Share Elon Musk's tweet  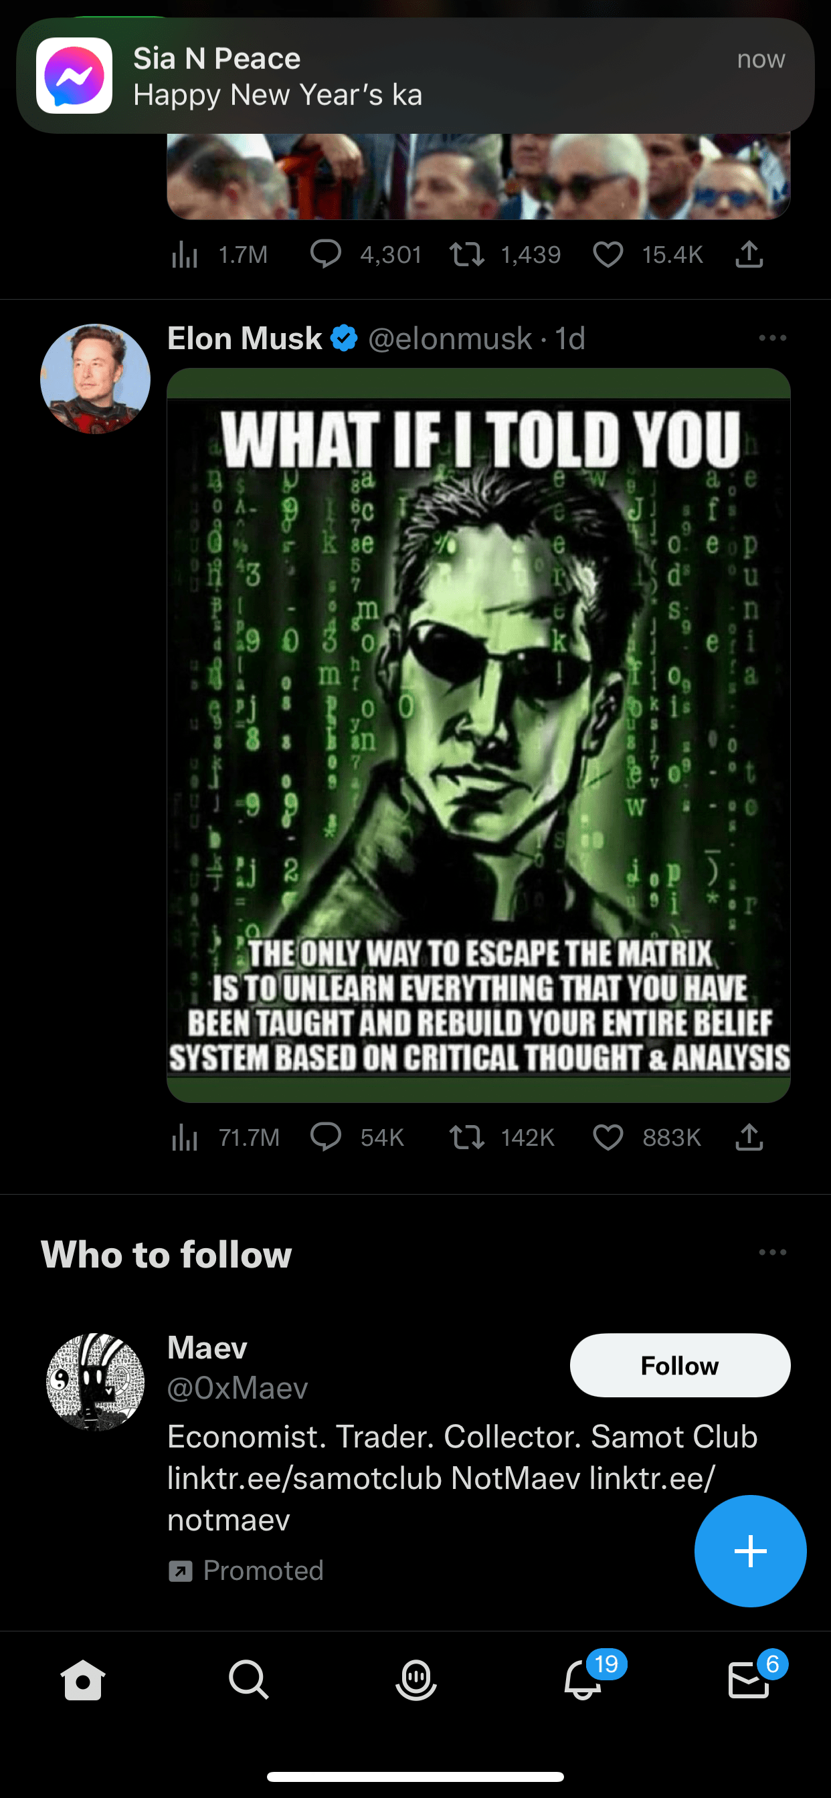click(x=749, y=1137)
